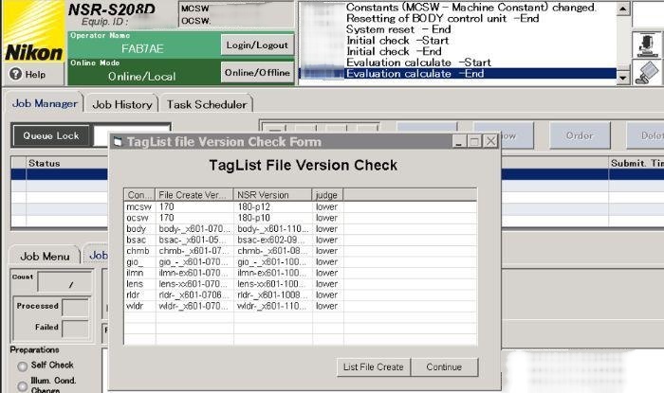Select the body row in the version table
664x393 pixels.
(301, 228)
